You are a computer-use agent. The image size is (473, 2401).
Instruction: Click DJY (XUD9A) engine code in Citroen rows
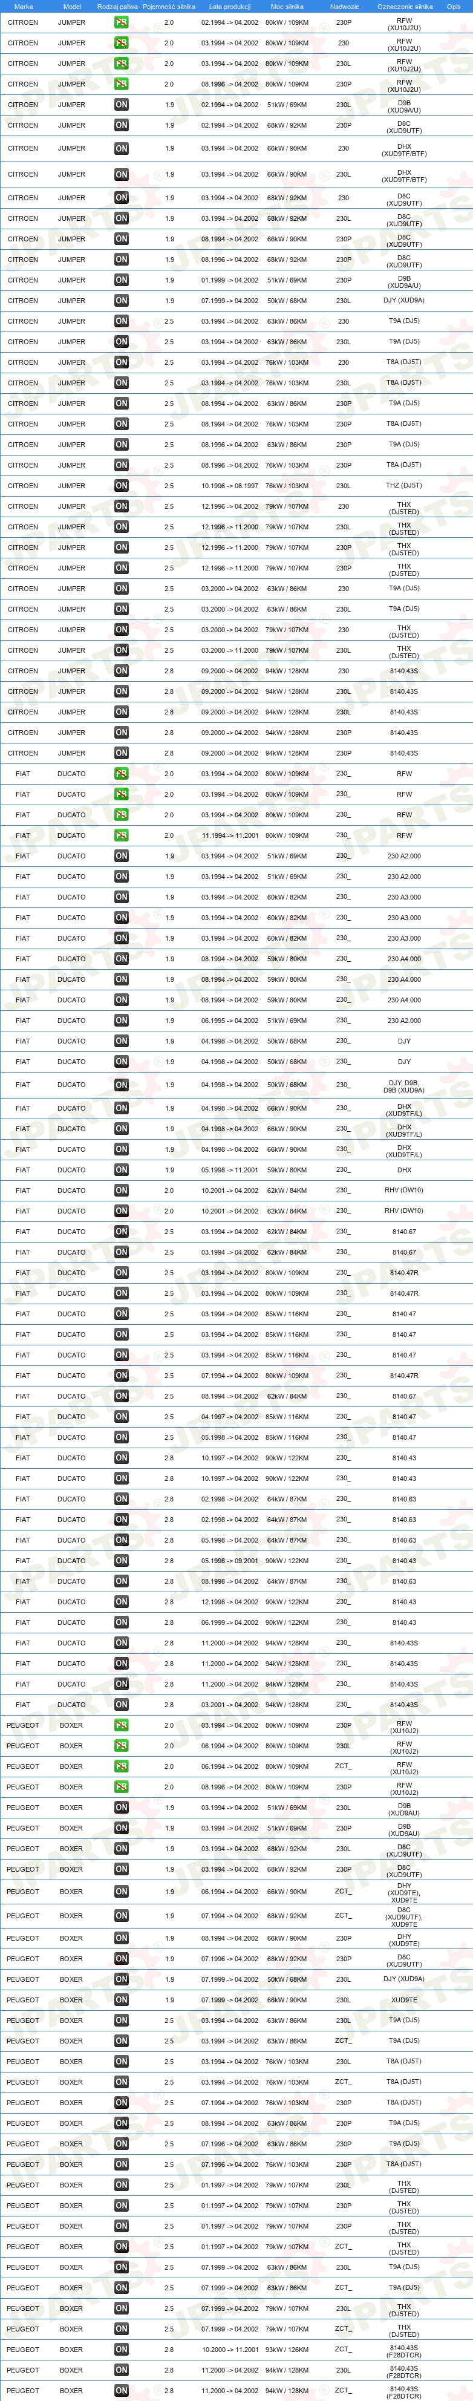(404, 300)
